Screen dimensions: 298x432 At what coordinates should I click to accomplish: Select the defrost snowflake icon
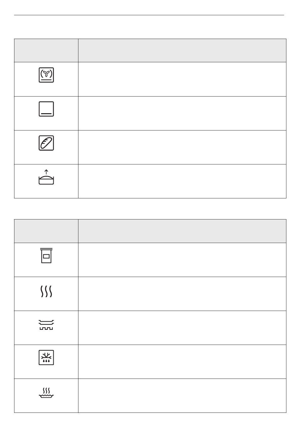pyautogui.click(x=46, y=357)
